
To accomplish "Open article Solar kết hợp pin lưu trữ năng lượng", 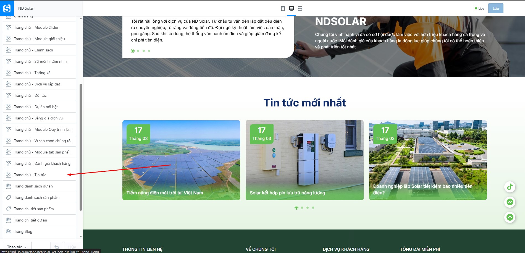I will [305, 160].
